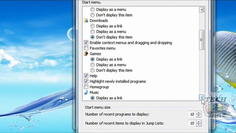Increase recent items in Jump Lists
This screenshot has height=133, width=236.
click(198, 122)
